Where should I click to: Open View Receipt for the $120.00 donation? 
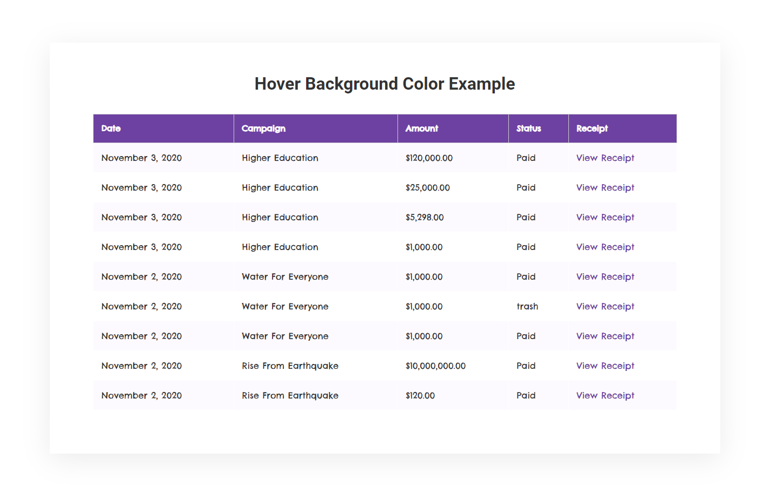pos(605,396)
